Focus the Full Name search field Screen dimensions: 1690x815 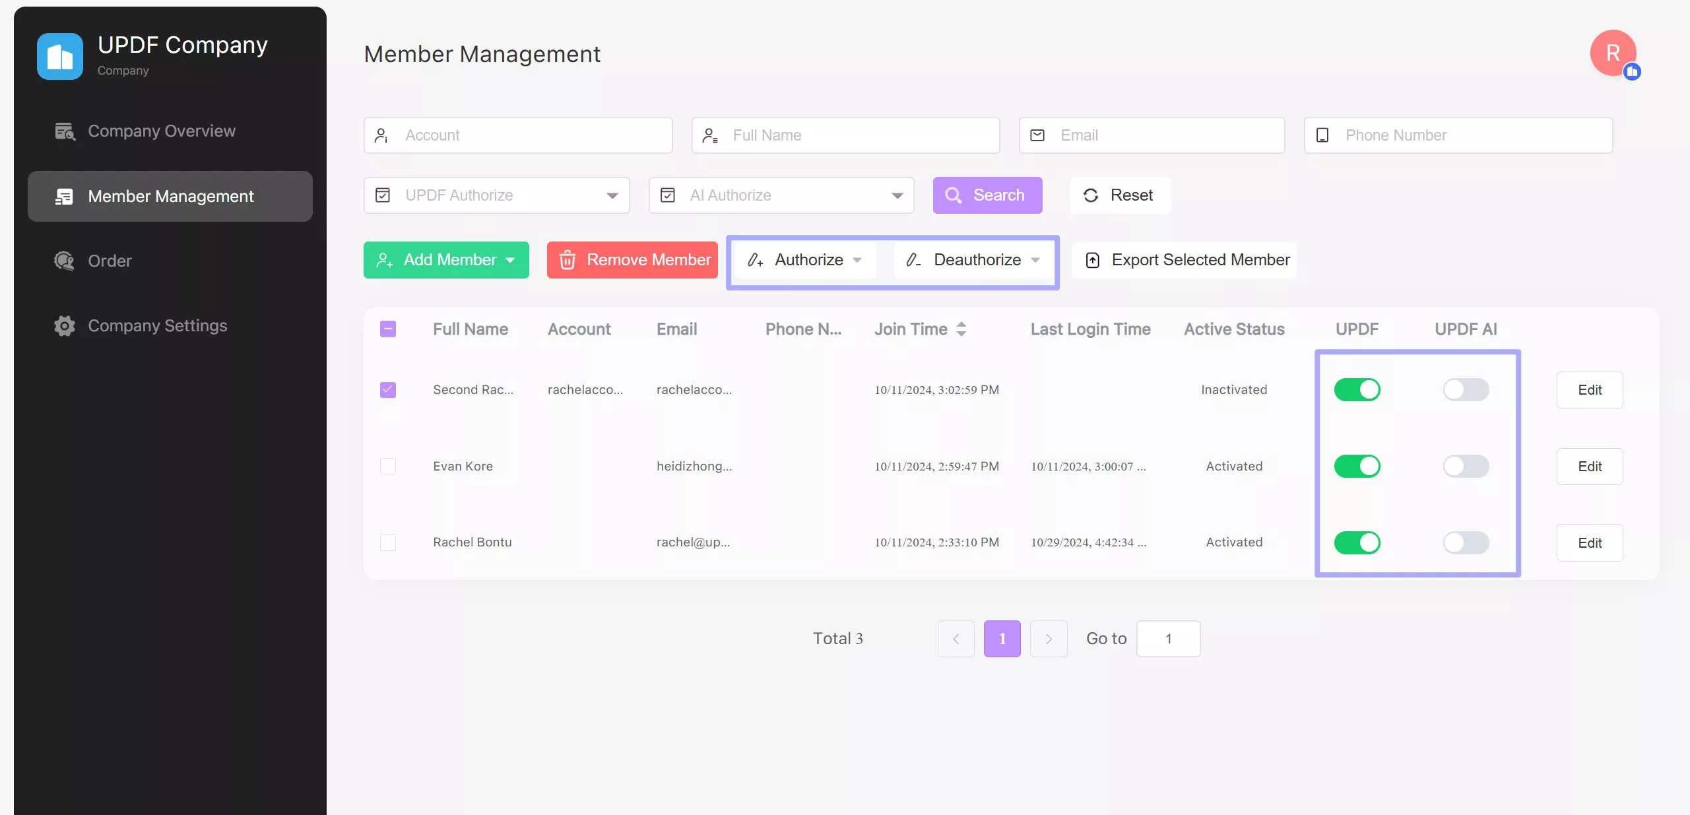click(x=845, y=135)
